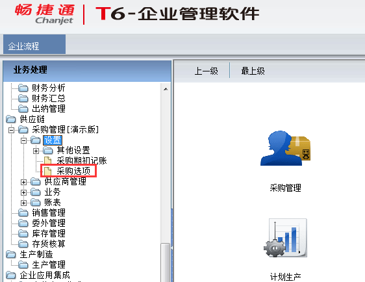Collapse the 设置 tree node
The image size is (365, 282).
click(23, 140)
